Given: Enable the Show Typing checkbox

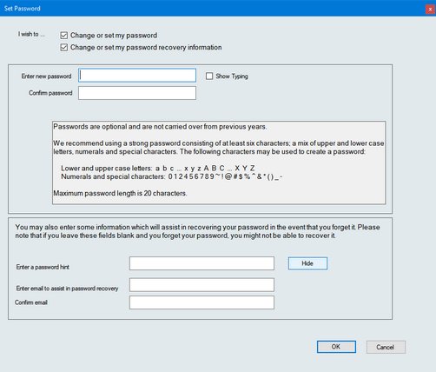Looking at the screenshot, I should (209, 76).
